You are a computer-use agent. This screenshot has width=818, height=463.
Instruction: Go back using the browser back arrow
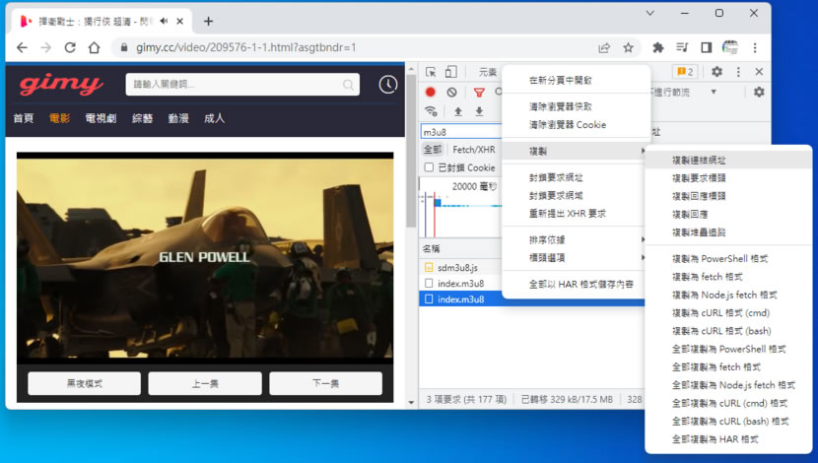22,47
